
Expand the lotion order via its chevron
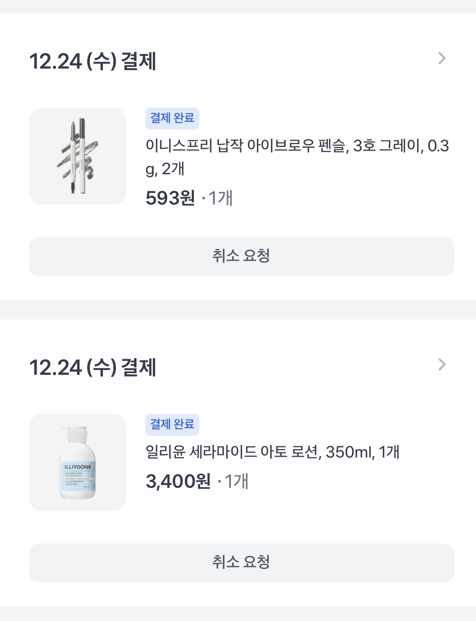click(442, 365)
